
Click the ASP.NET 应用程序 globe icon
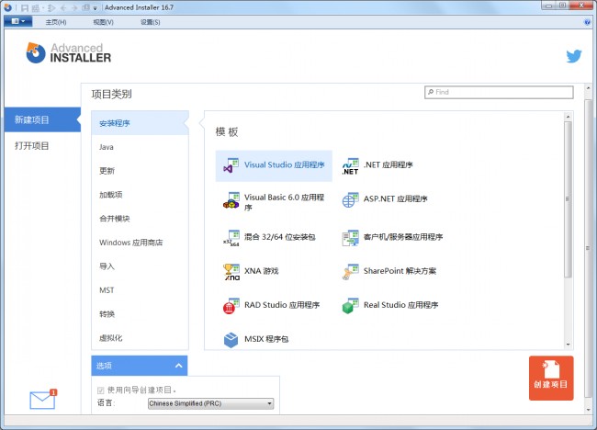click(350, 200)
